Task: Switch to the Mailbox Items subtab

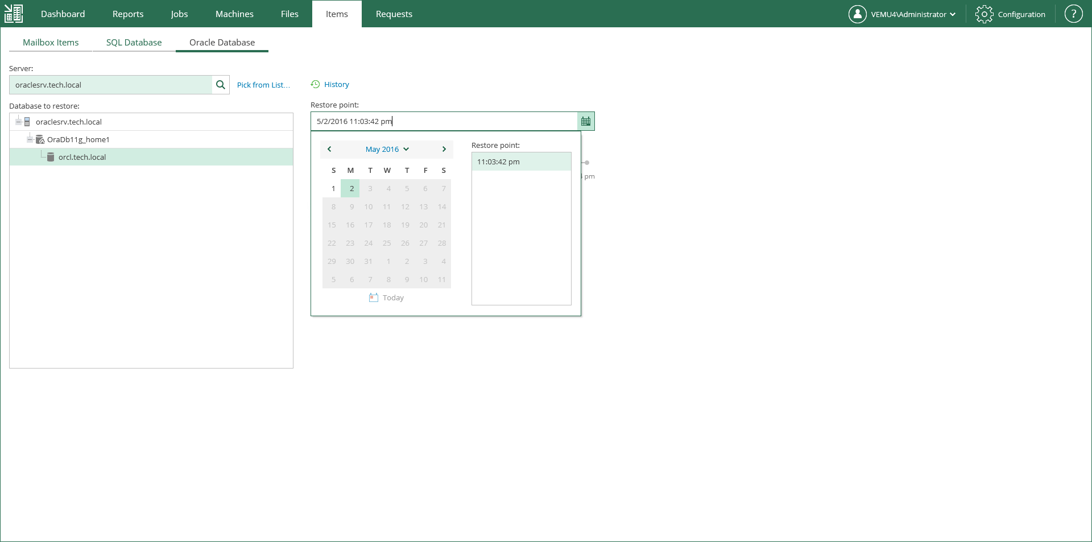Action: 51,43
